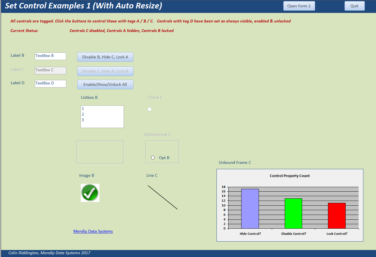Click the status text about Controls C disabled
Image resolution: width=376 pixels, height=257 pixels.
coord(122,31)
